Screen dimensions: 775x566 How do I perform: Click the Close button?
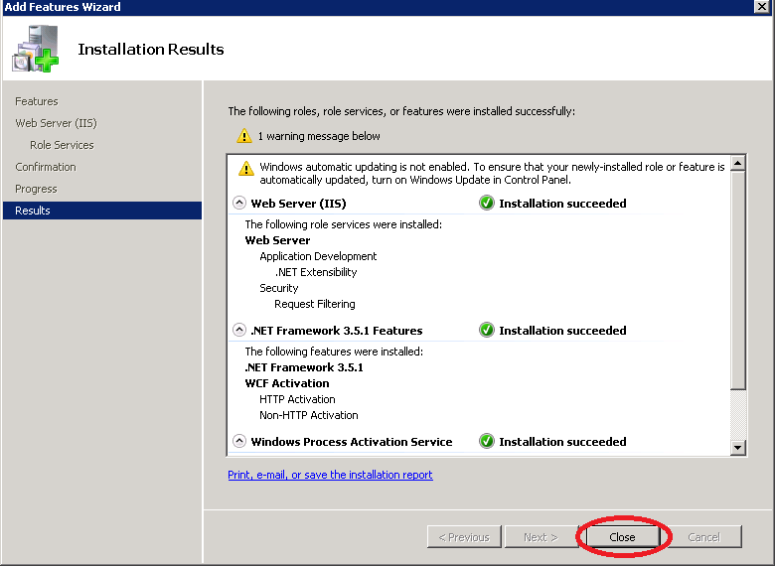[622, 537]
